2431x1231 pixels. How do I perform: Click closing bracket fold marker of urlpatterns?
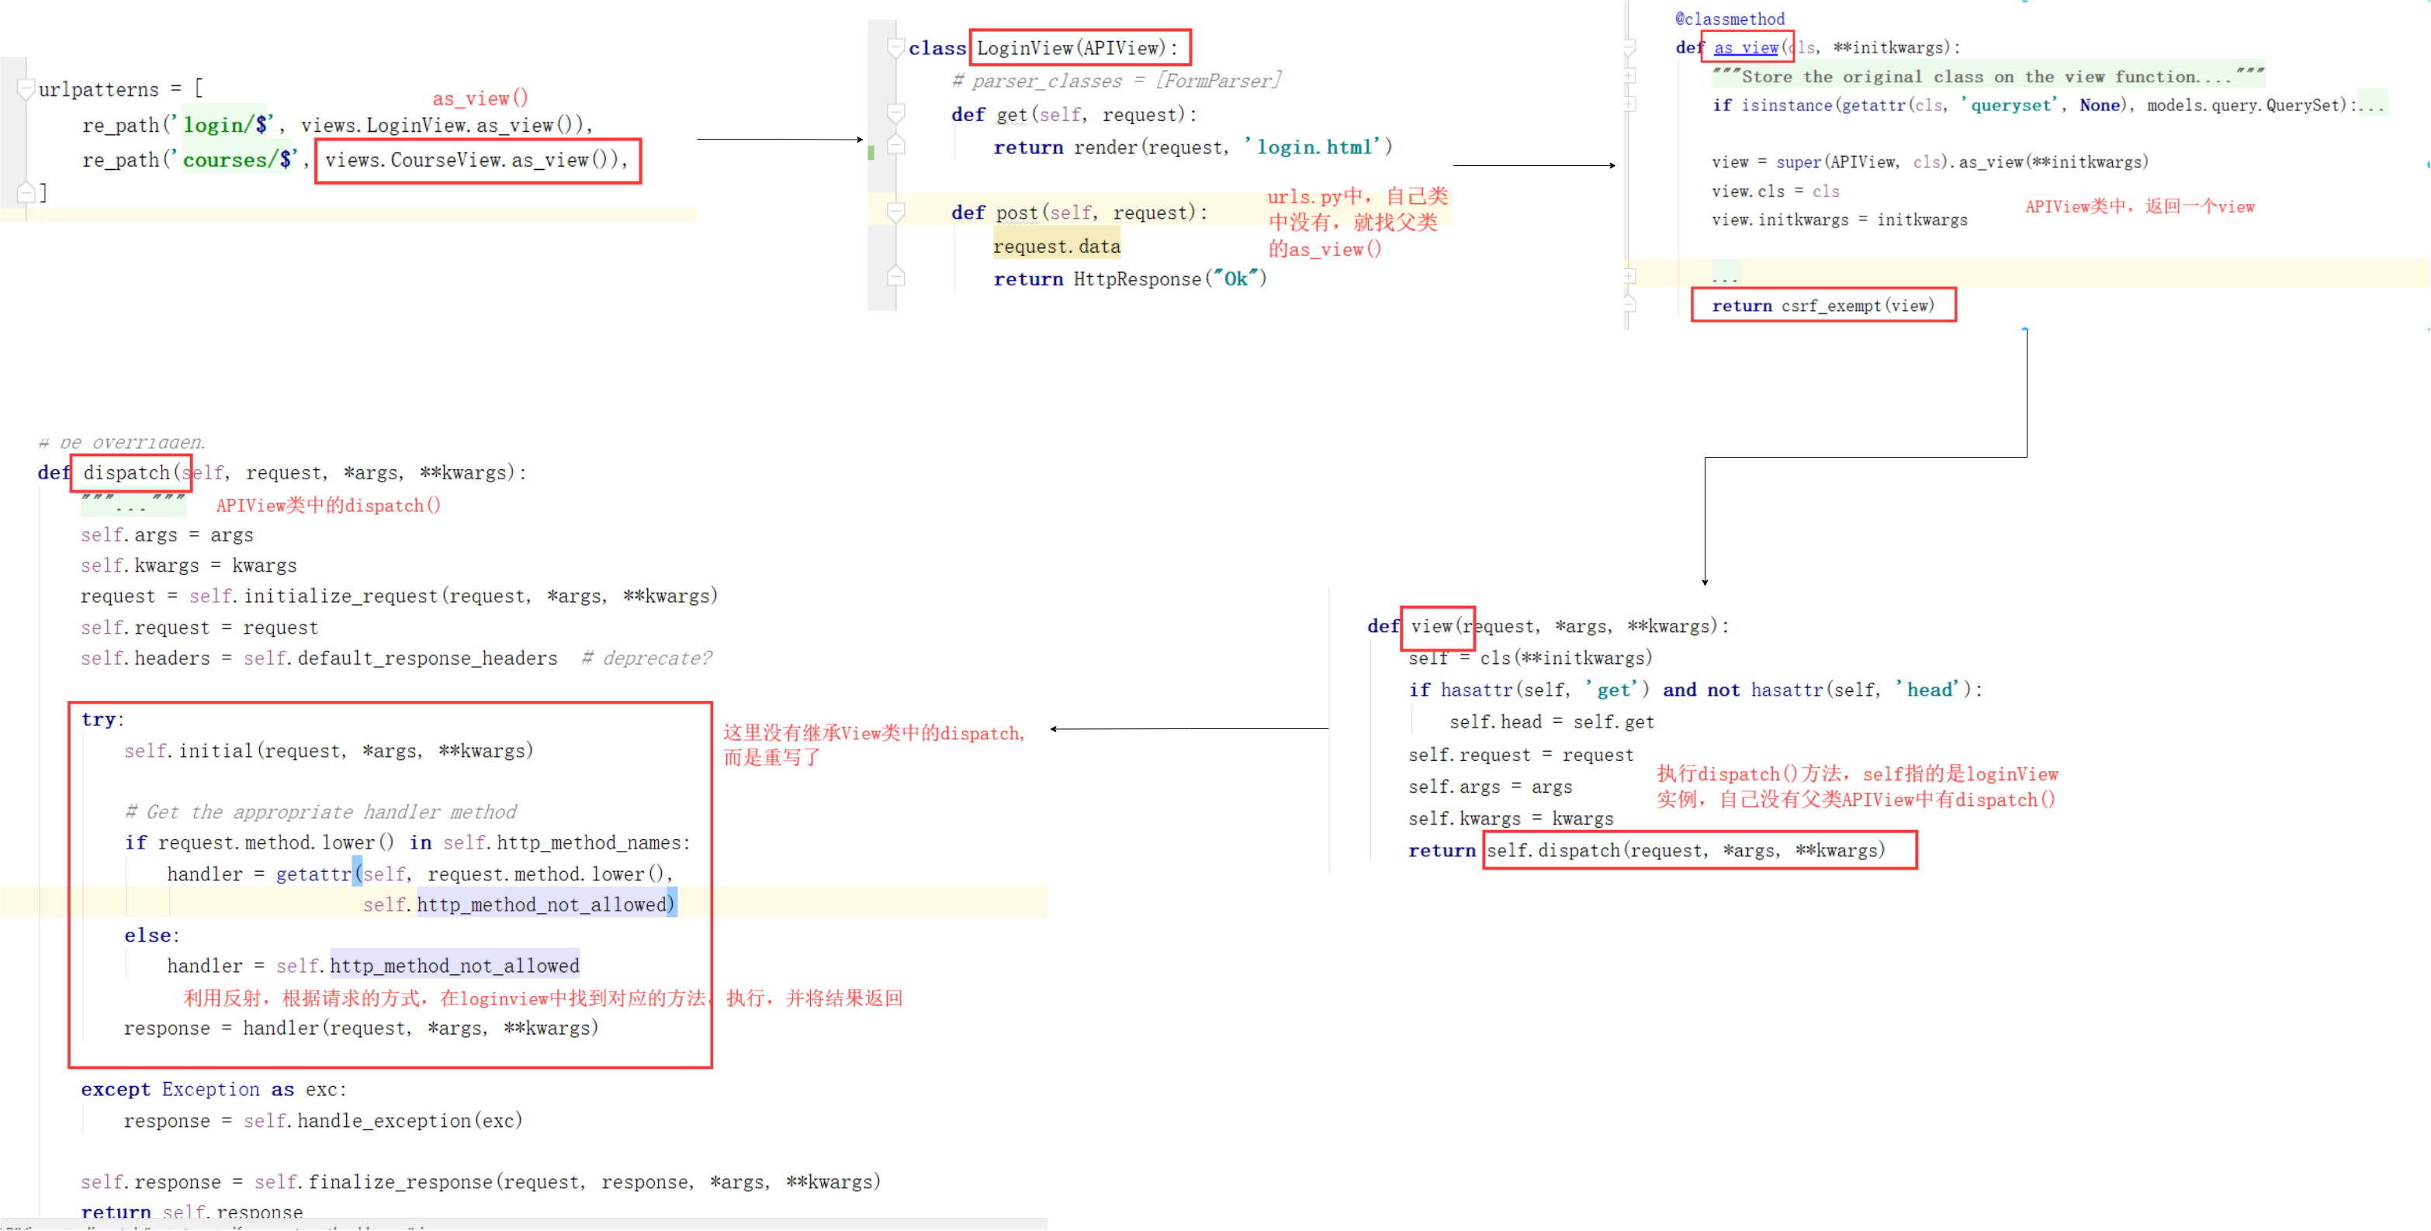(x=26, y=193)
